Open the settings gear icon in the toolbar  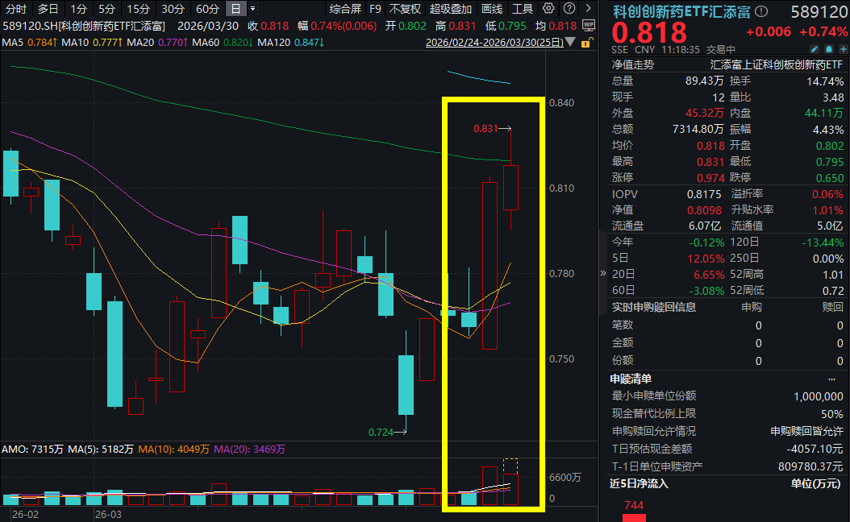pos(549,9)
